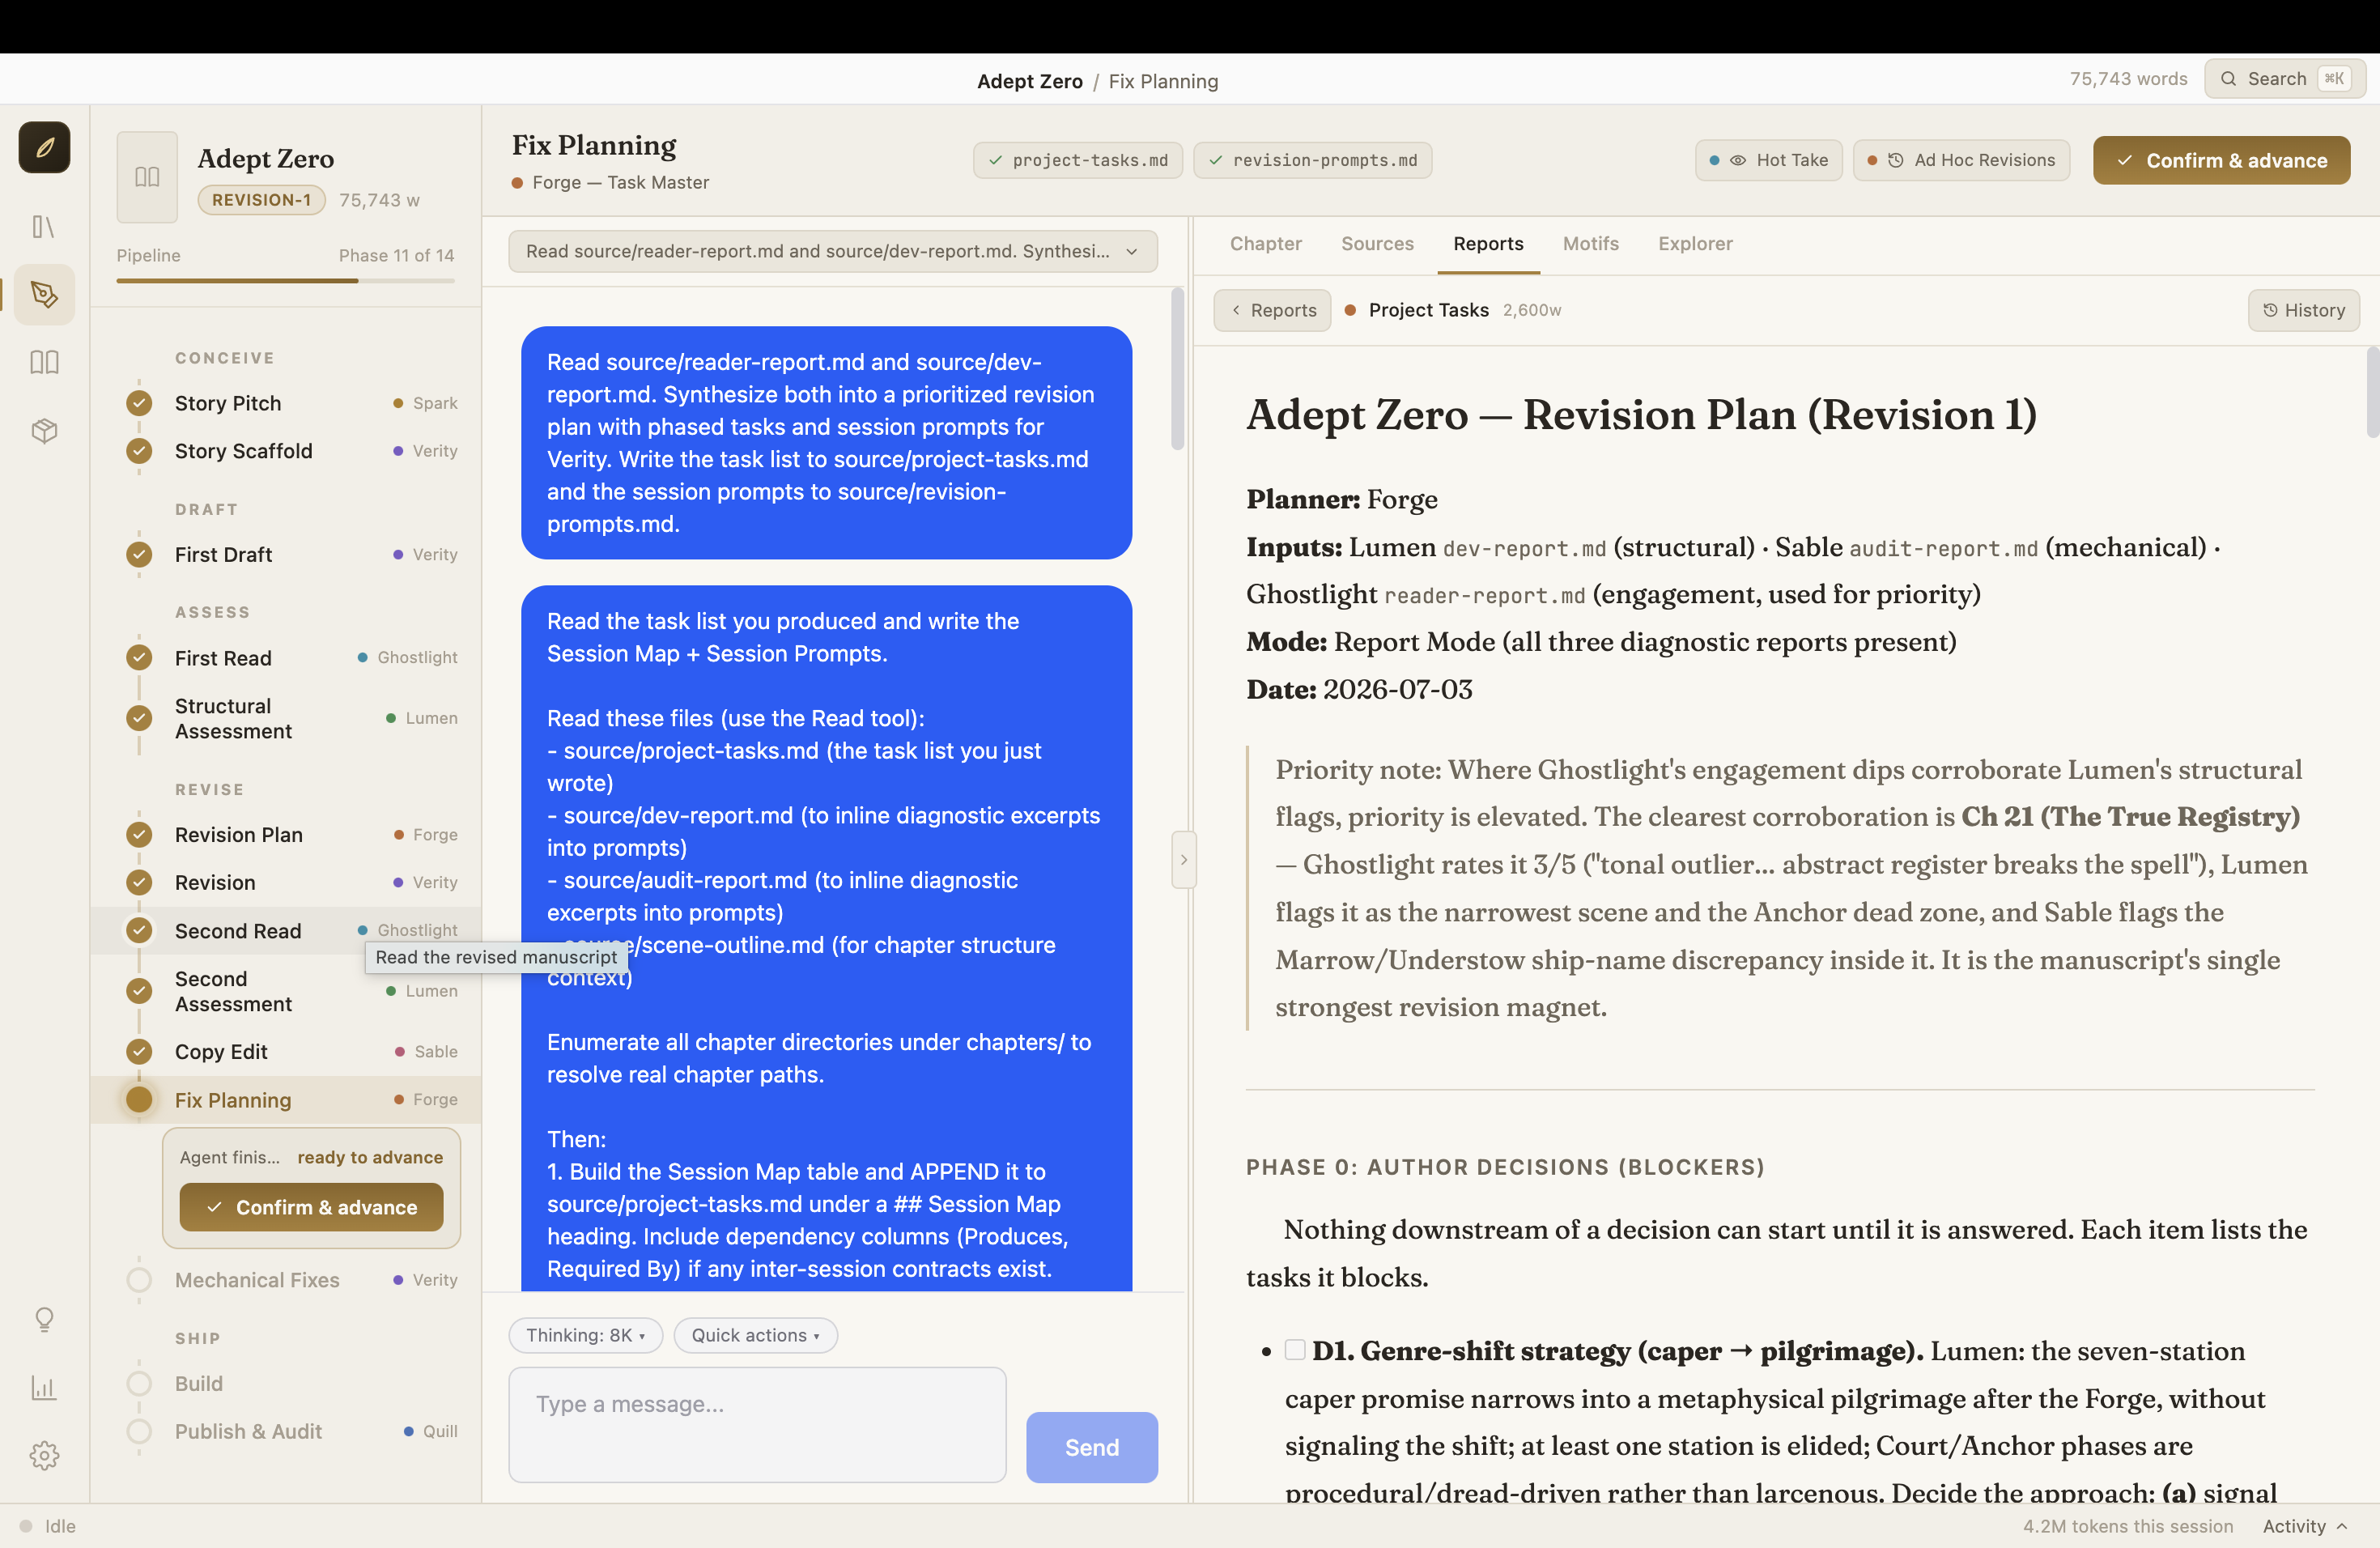The width and height of the screenshot is (2380, 1548).
Task: Open Ad Hoc Revisions
Action: (x=1961, y=160)
